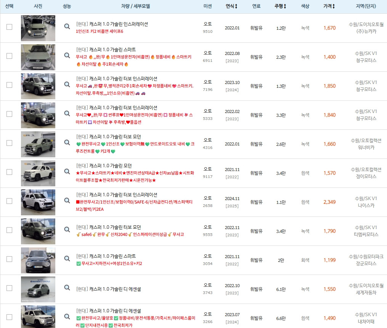Click the 색상 column header

pos(305,6)
